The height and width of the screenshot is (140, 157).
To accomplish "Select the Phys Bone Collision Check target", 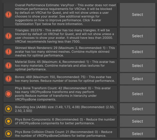I will (138, 133).
